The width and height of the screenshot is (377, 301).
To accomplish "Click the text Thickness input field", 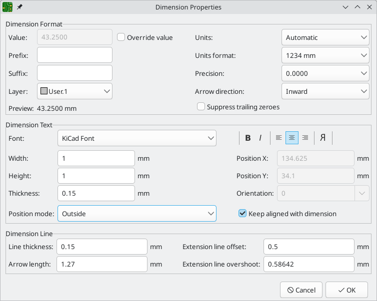I will (96, 193).
